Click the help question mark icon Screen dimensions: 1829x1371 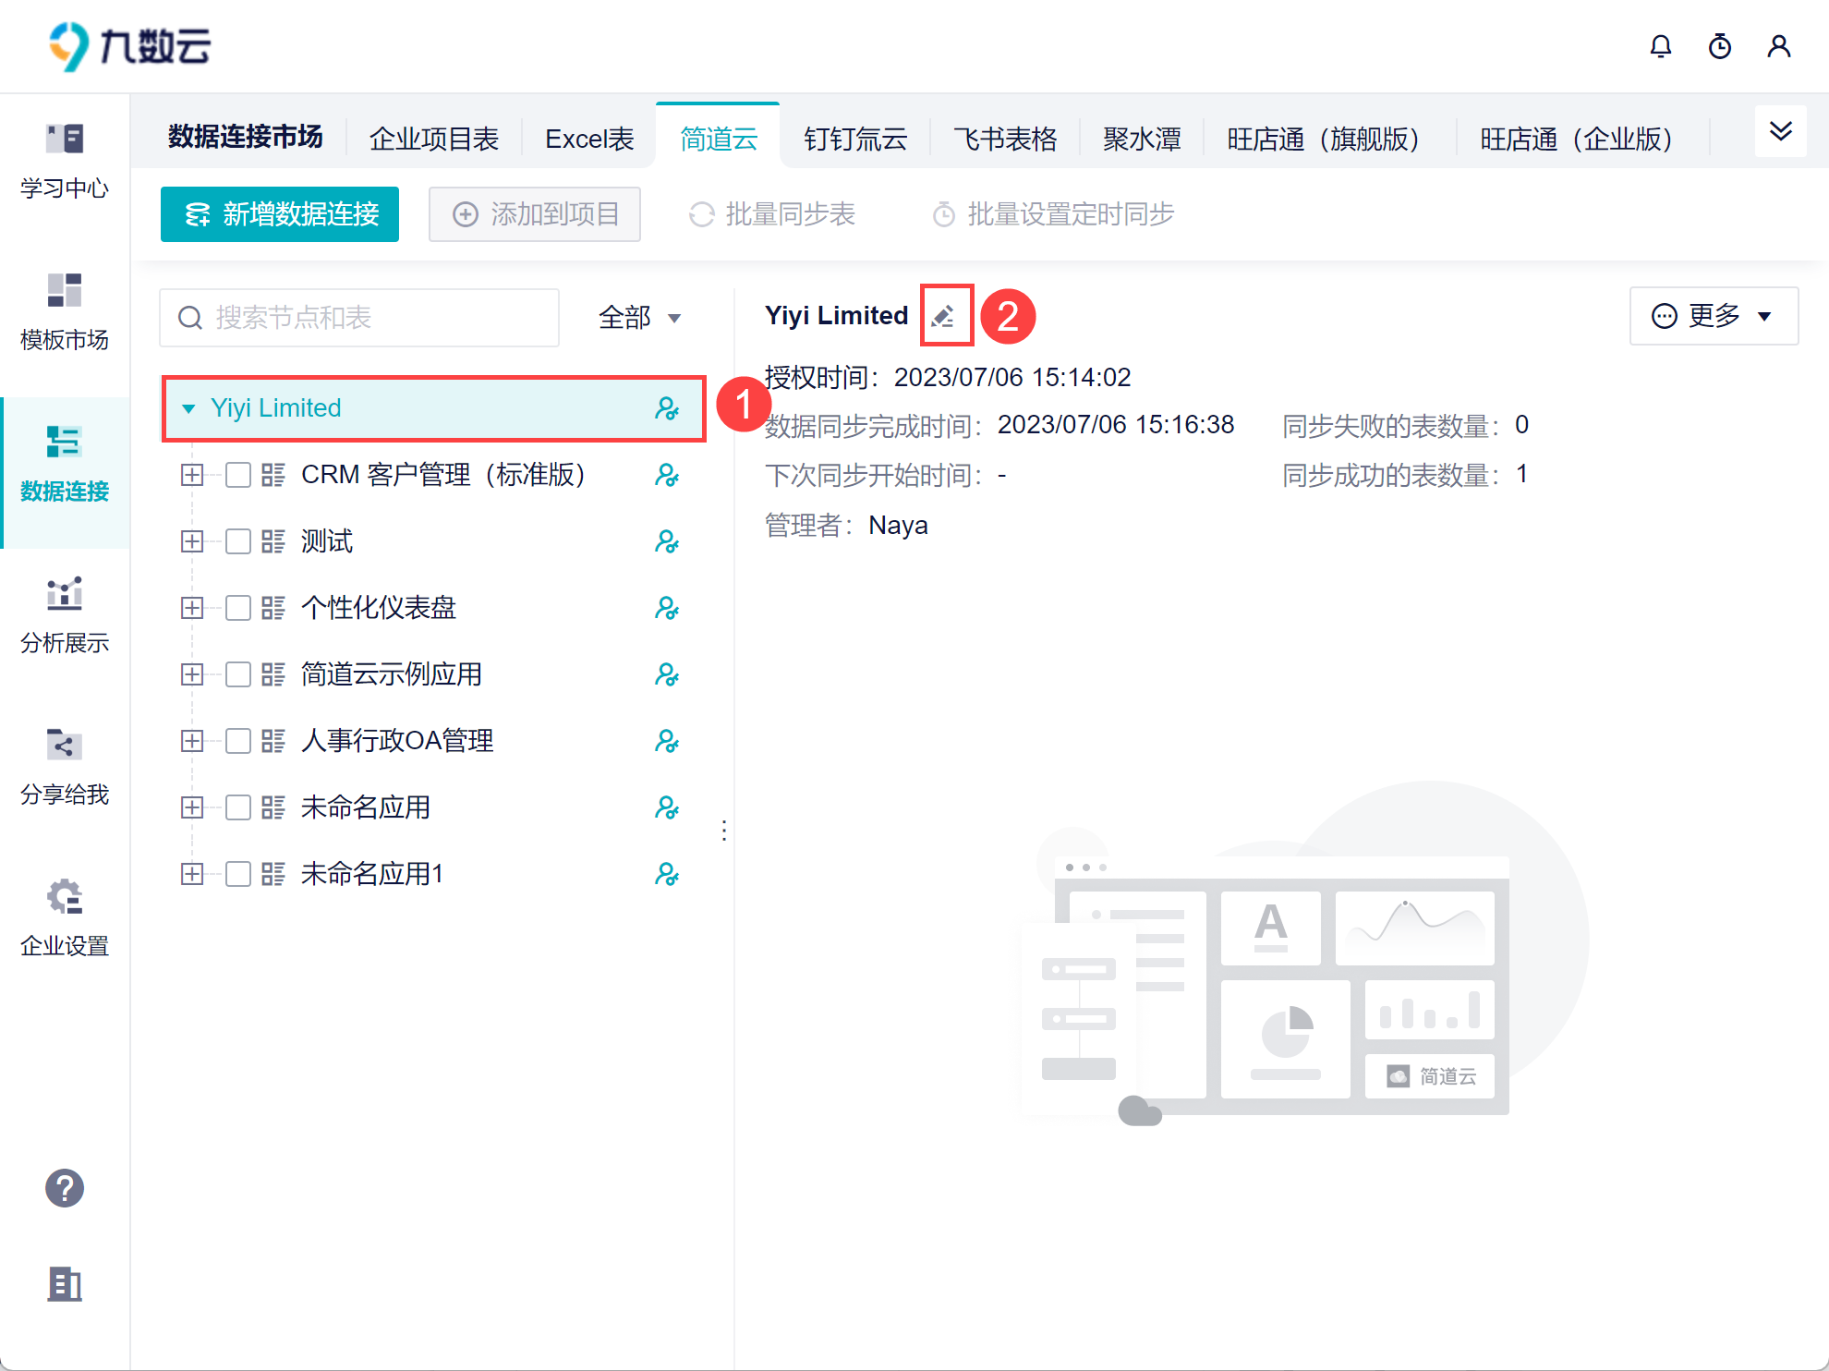click(x=65, y=1188)
